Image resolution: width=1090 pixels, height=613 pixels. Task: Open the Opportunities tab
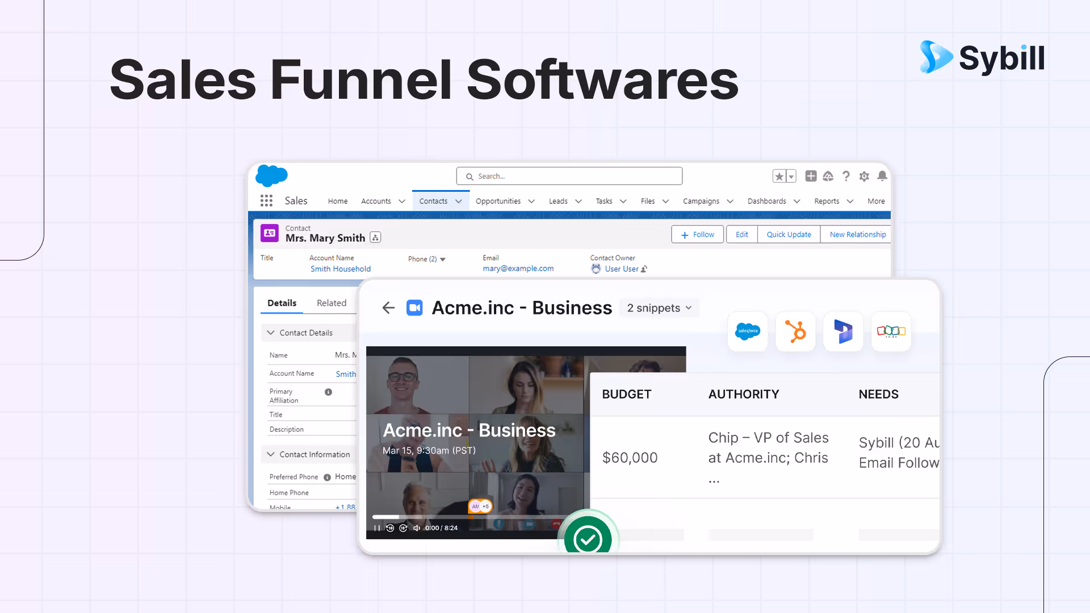point(498,201)
